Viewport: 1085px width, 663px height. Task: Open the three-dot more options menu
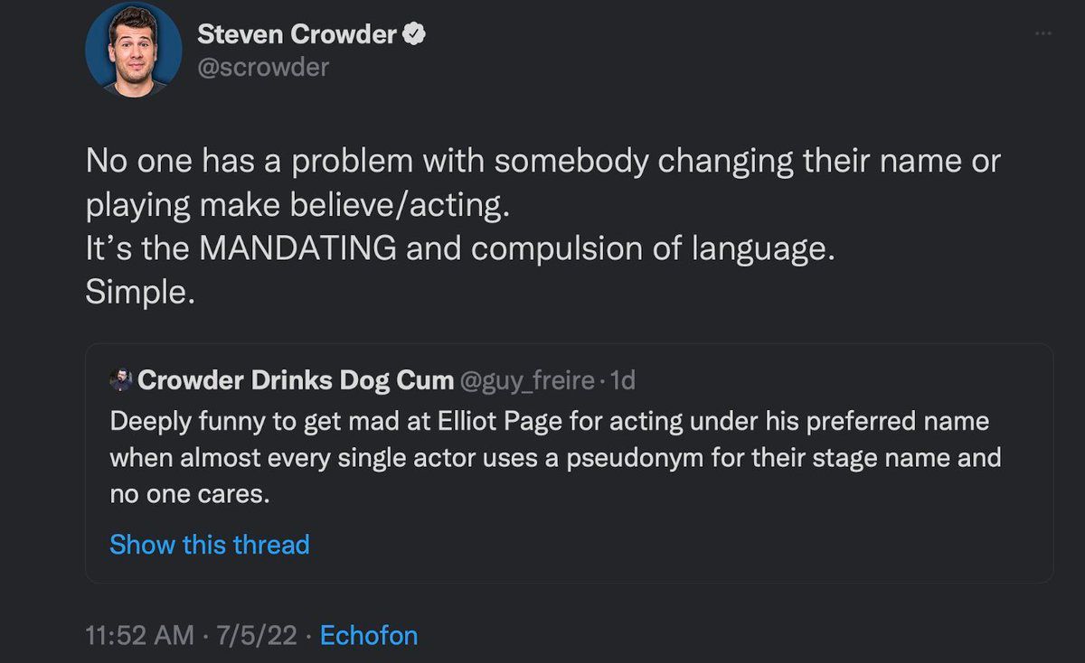coord(1043,33)
